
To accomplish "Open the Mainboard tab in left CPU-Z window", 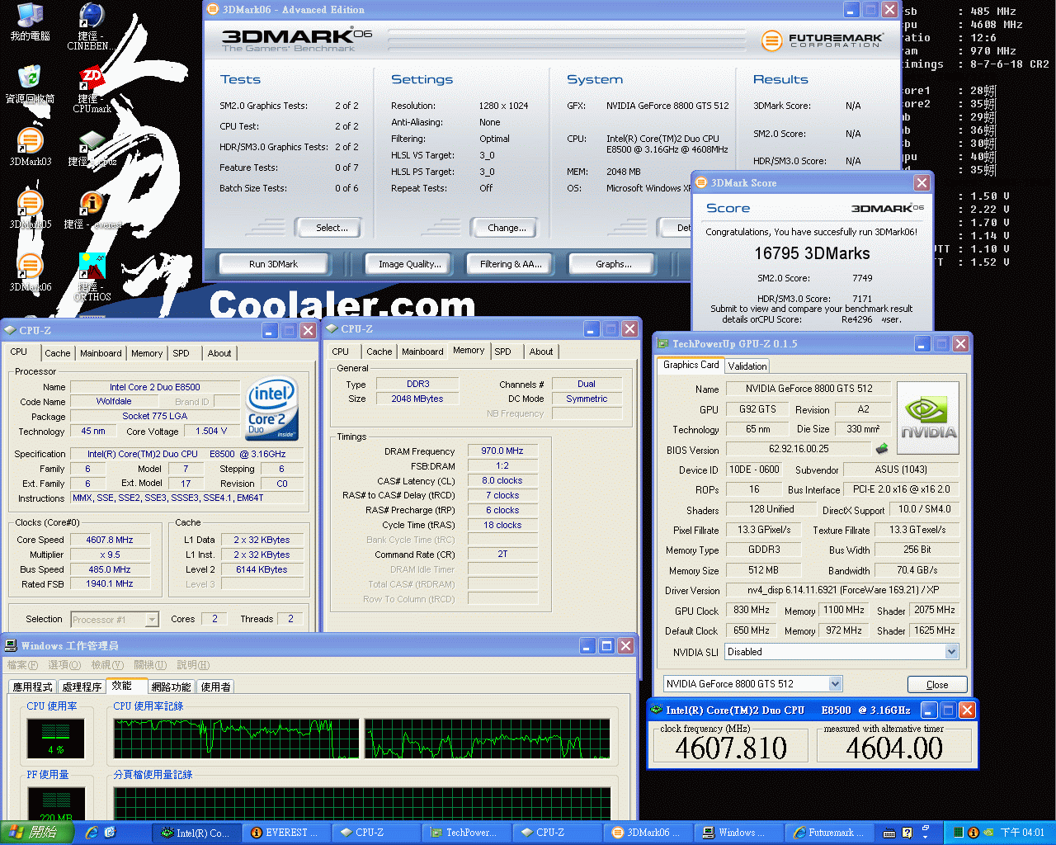I will [x=101, y=353].
